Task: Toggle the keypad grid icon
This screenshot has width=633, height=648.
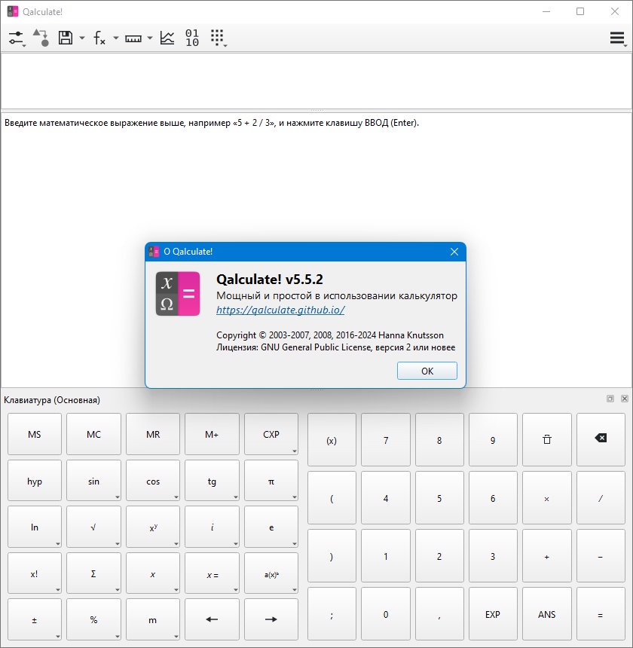Action: pos(218,38)
